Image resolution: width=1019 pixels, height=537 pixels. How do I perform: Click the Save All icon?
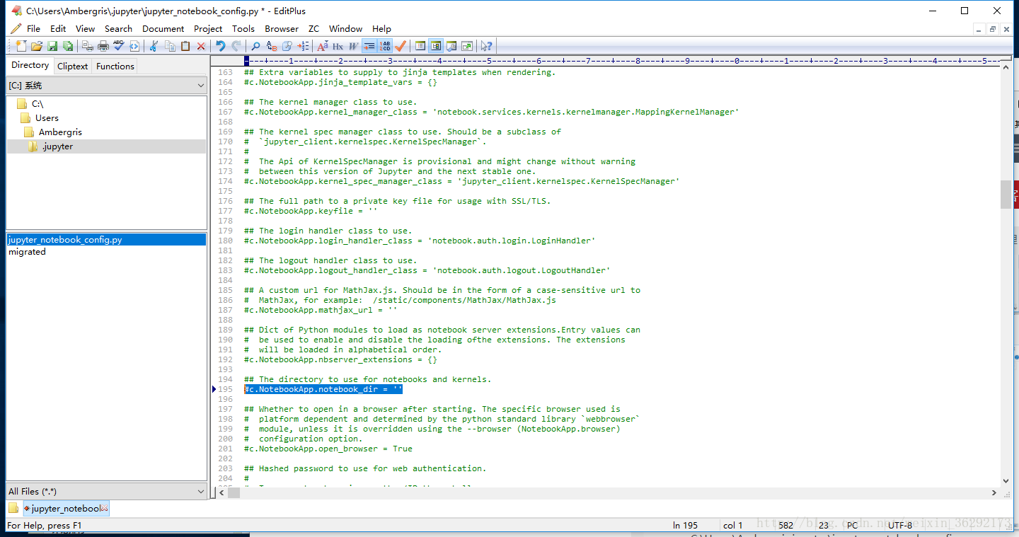click(68, 46)
